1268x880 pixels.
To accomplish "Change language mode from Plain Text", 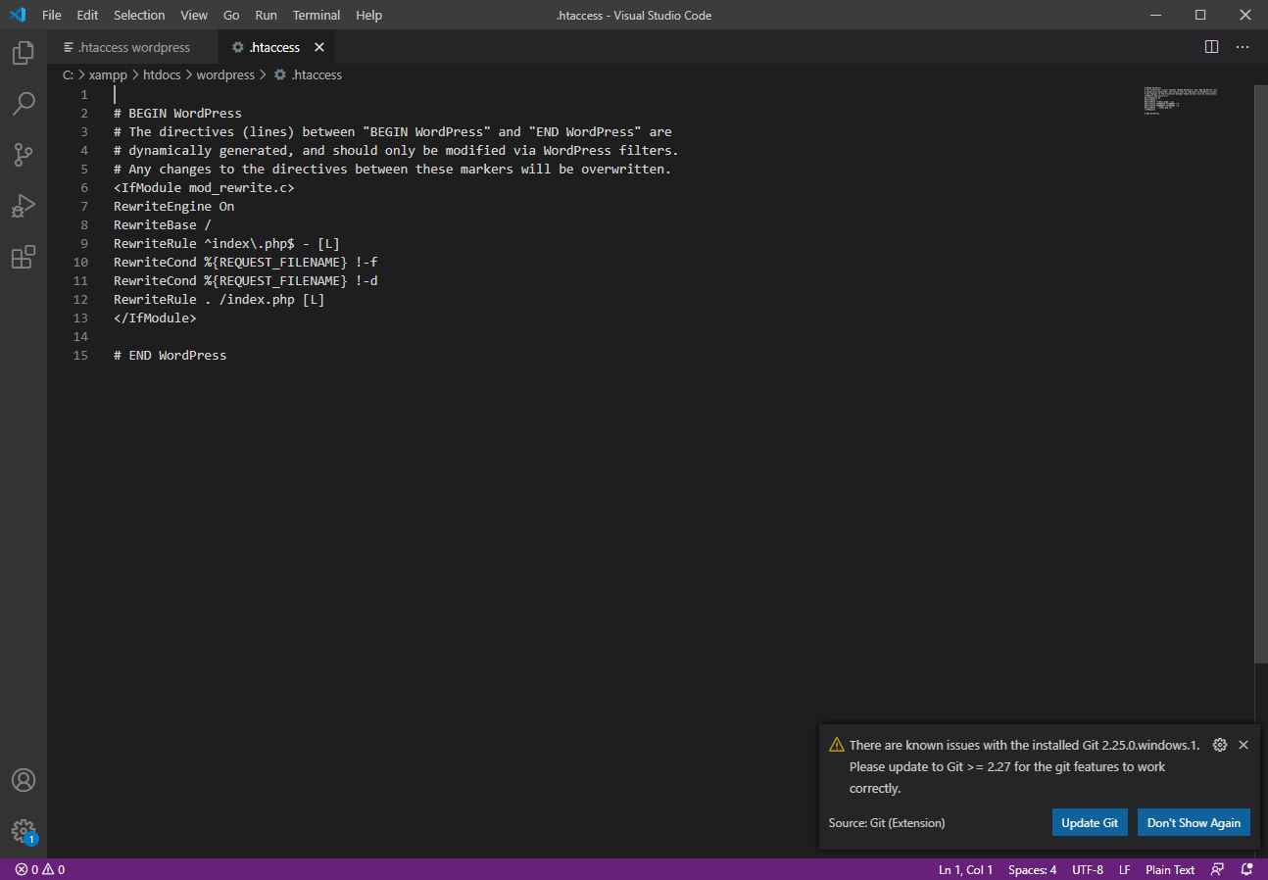I will [x=1170, y=869].
